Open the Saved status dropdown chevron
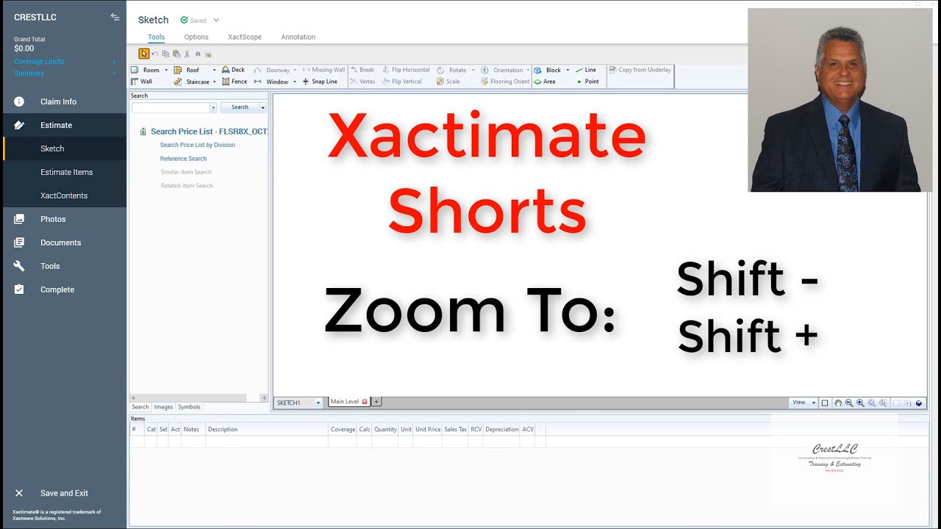This screenshot has height=529, width=941. (x=216, y=21)
